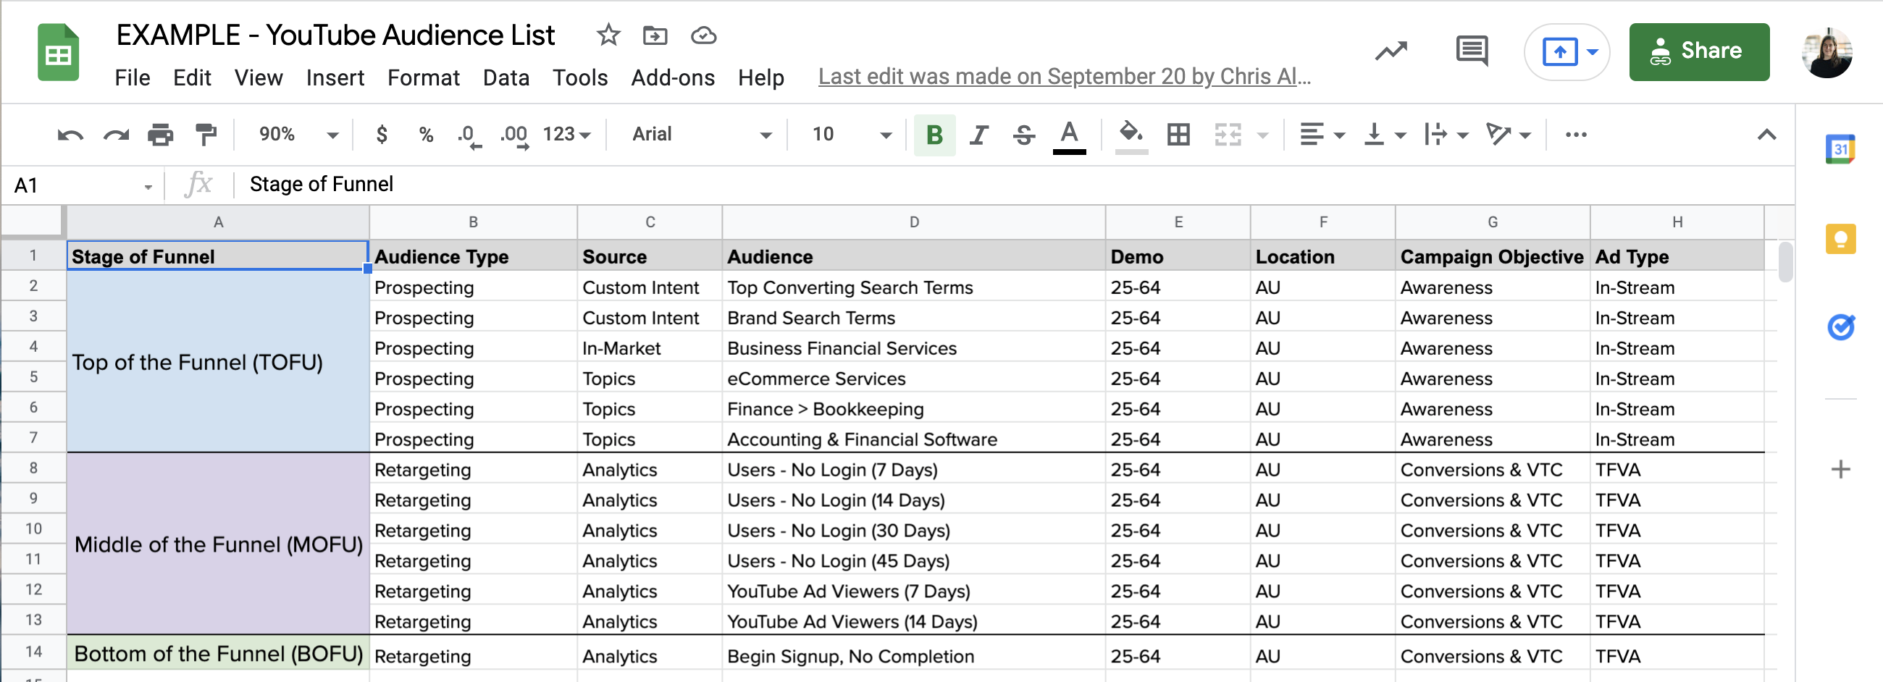Select the paint format tool
Image resolution: width=1883 pixels, height=682 pixels.
point(206,135)
